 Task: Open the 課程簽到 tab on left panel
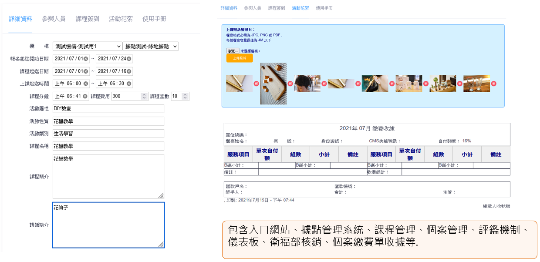[x=88, y=19]
